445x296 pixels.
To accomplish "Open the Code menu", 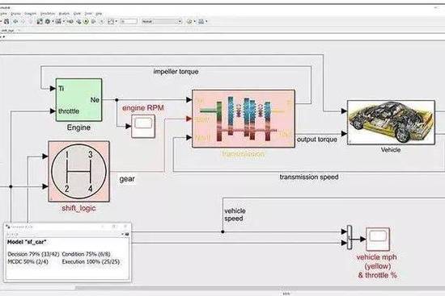I will 77,14.
